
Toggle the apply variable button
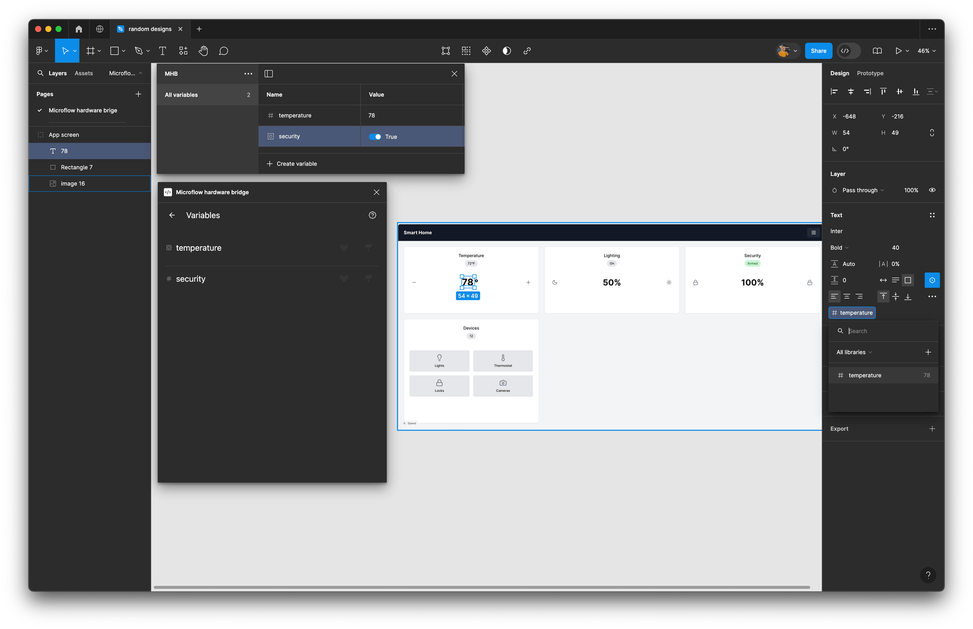pos(932,280)
